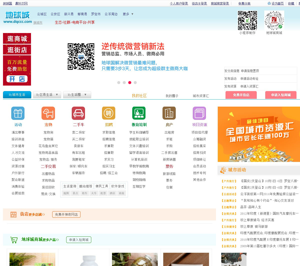Click the 免费开街店 button
This screenshot has height=266, width=300.
point(241,95)
